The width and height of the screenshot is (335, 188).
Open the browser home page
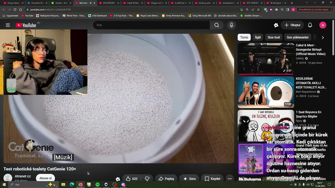pos(21,10)
